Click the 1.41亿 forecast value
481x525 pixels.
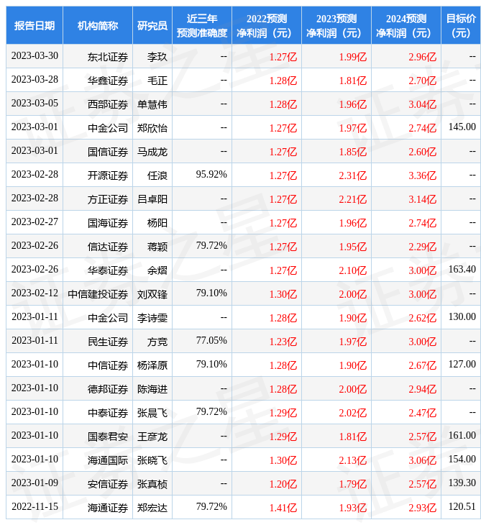(x=283, y=508)
